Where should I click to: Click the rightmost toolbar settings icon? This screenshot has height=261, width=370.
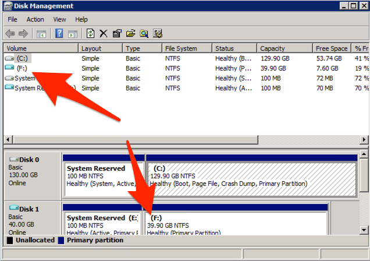(157, 34)
